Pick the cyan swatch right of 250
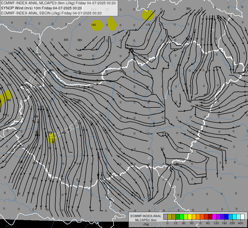248x228 pixels. [234, 217]
